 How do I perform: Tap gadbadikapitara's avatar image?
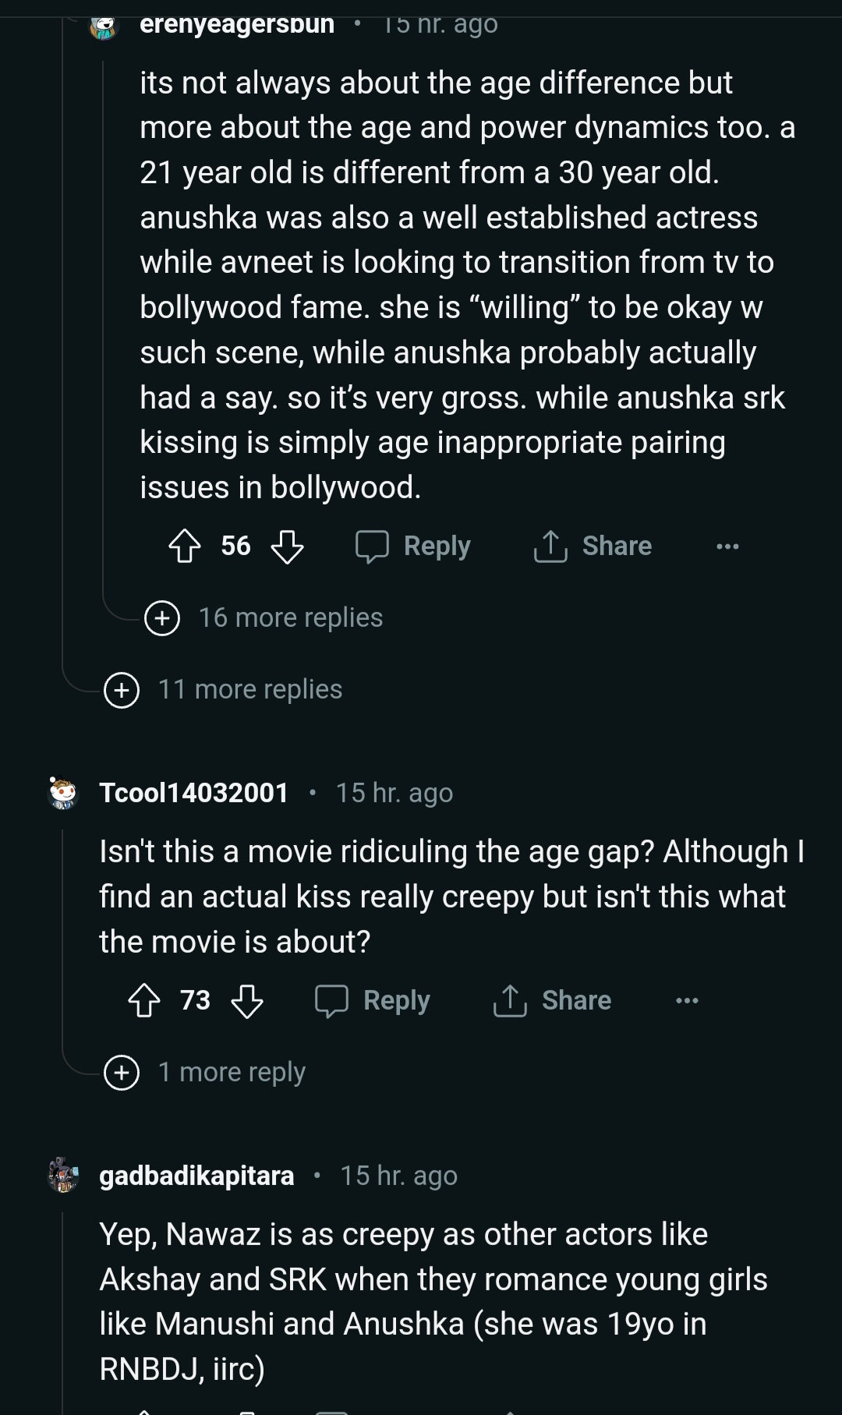[x=63, y=1176]
